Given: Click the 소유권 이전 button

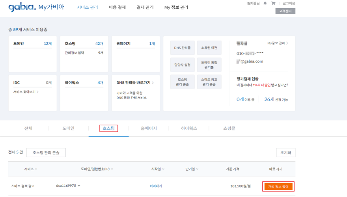Looking at the screenshot, I should [209, 48].
